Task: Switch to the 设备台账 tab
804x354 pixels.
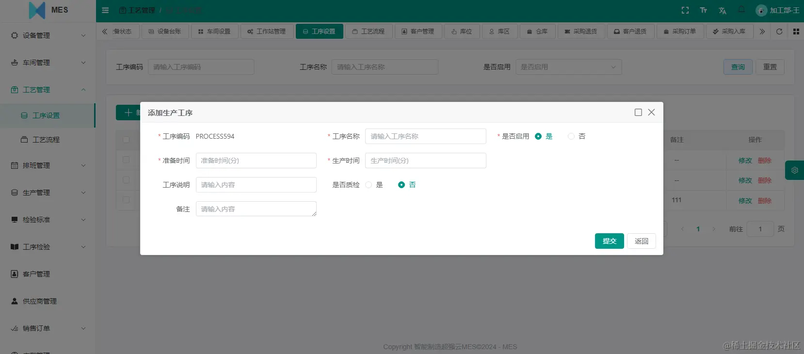Action: 164,32
